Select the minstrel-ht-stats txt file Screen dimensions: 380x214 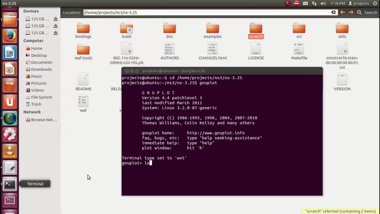[342, 56]
